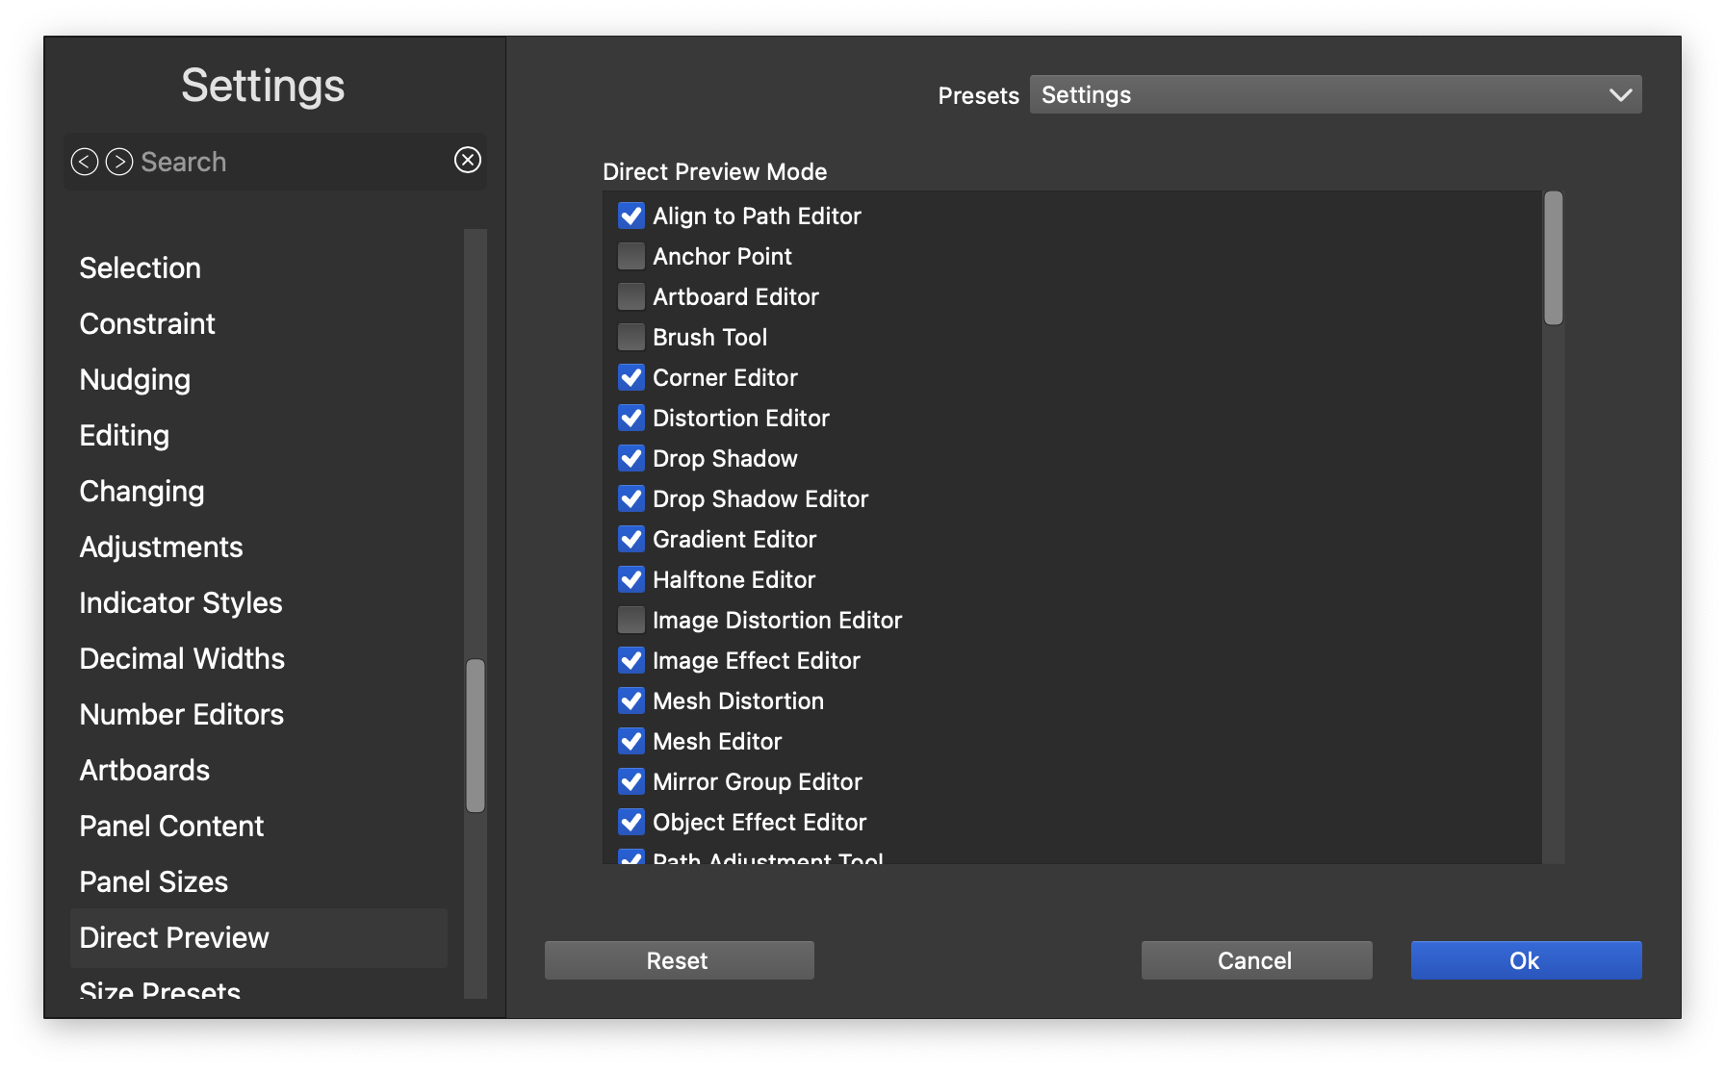Click in the Search input field
The height and width of the screenshot is (1070, 1725).
click(x=289, y=162)
